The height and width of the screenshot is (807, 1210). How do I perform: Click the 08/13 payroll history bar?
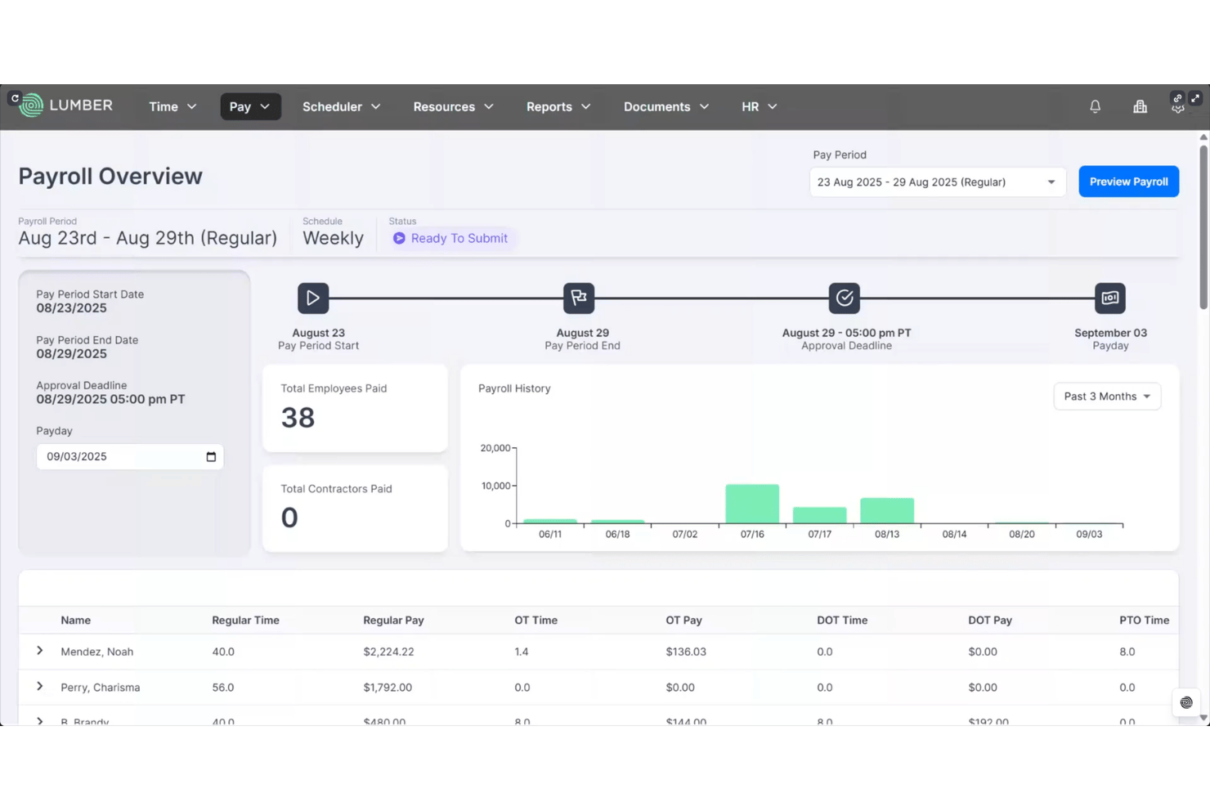point(887,510)
